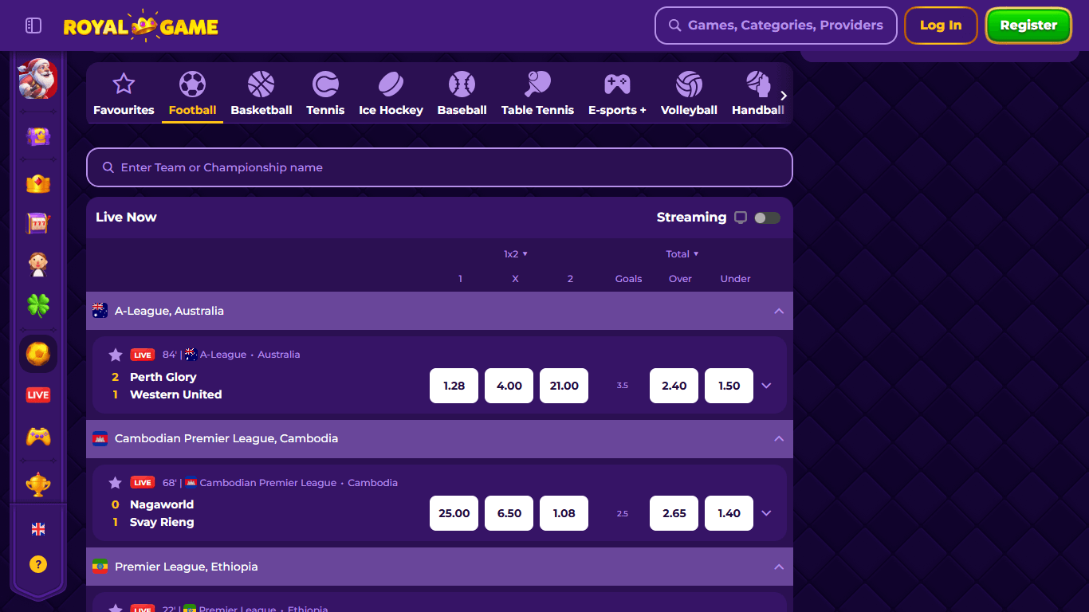Focus the Team or Championship search field
This screenshot has height=612, width=1089.
(439, 167)
